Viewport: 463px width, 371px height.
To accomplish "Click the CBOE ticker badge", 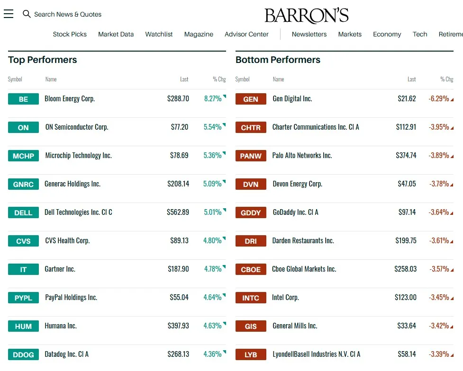I will 251,269.
